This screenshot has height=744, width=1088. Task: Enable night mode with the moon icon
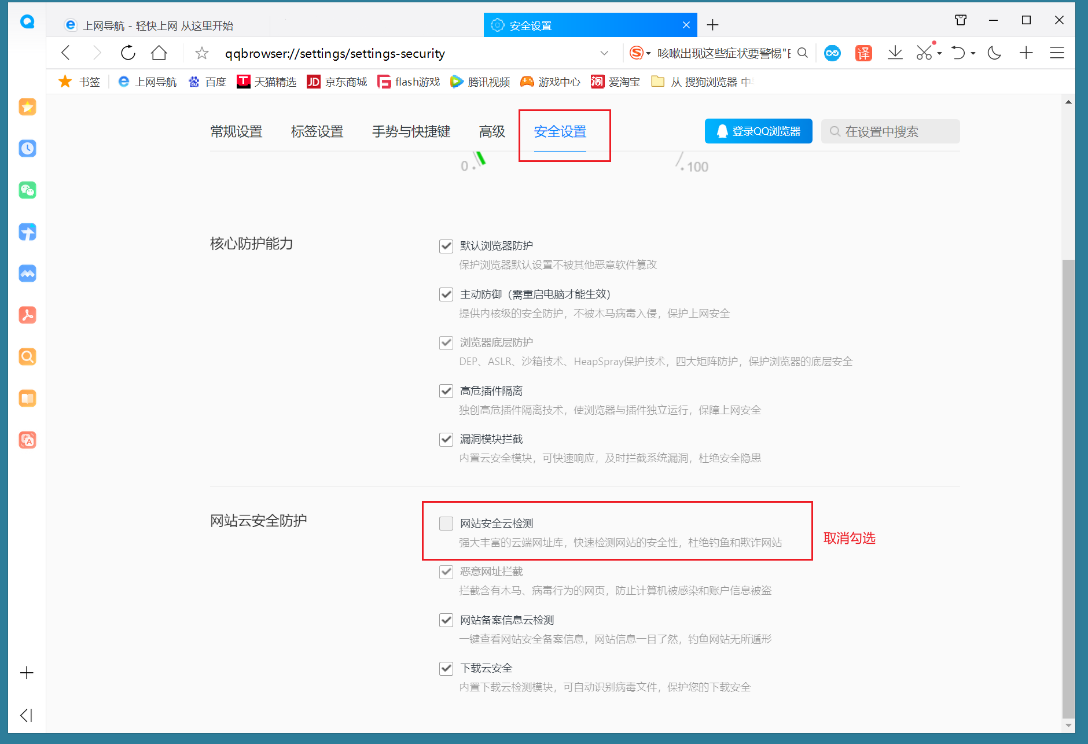point(994,53)
